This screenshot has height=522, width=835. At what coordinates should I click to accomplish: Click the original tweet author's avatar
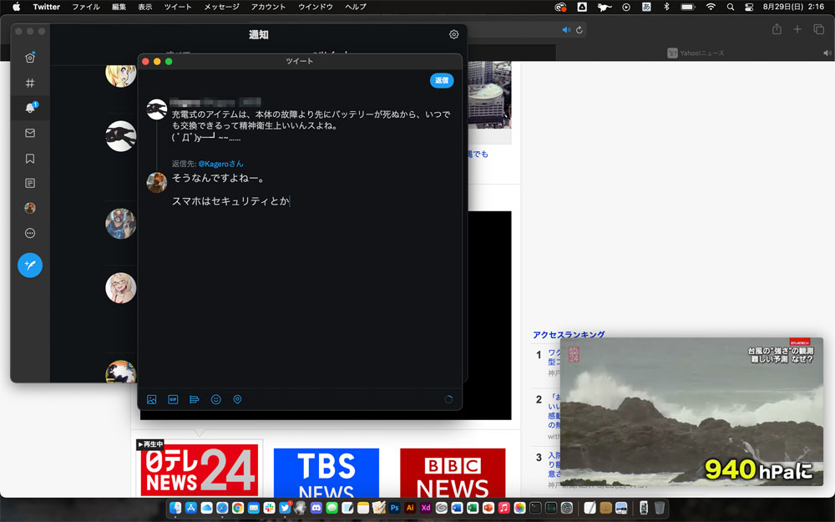157,109
